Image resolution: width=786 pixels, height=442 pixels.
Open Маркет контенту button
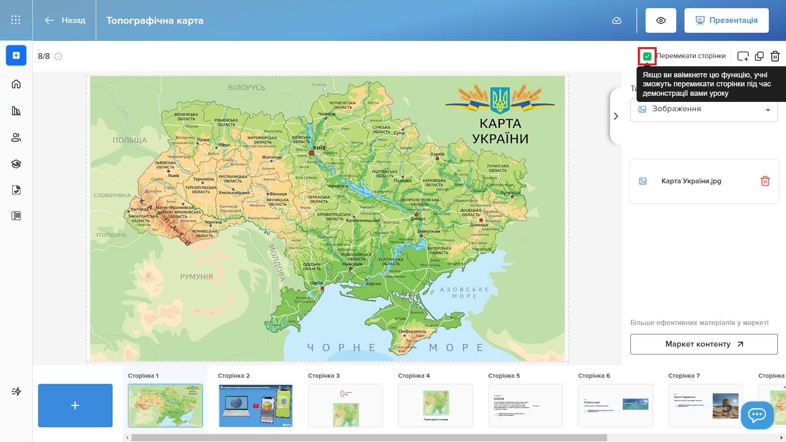click(704, 344)
